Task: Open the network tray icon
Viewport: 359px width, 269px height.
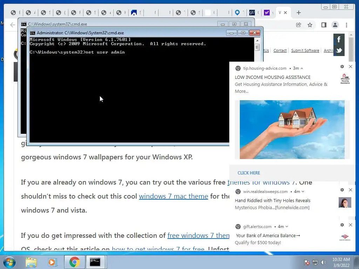Action: click(315, 262)
